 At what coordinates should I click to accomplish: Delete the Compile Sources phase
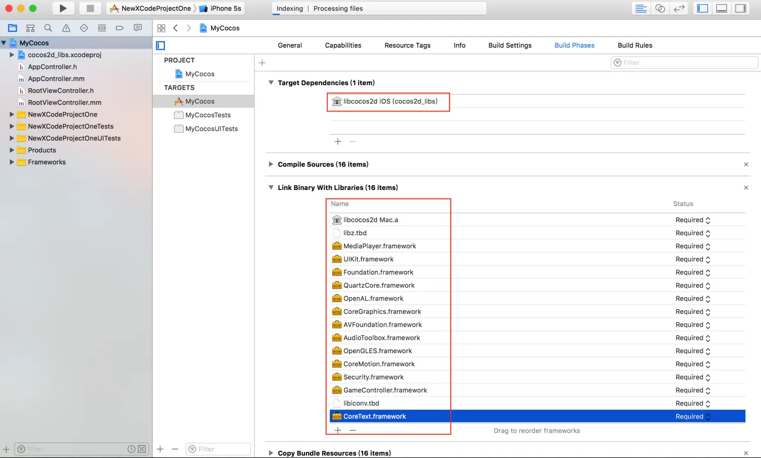pos(746,164)
